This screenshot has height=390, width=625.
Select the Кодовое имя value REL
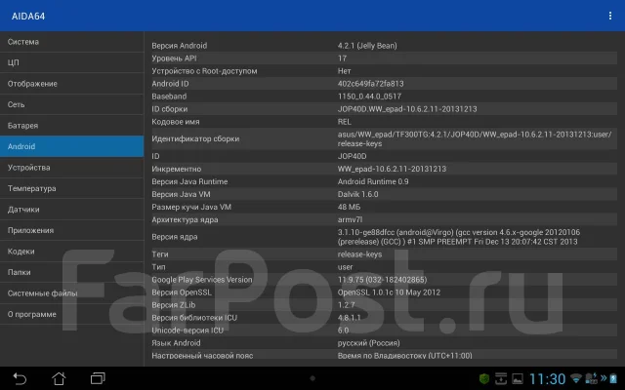click(x=345, y=122)
